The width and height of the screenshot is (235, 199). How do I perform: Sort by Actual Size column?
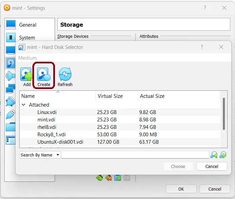[x=179, y=96]
